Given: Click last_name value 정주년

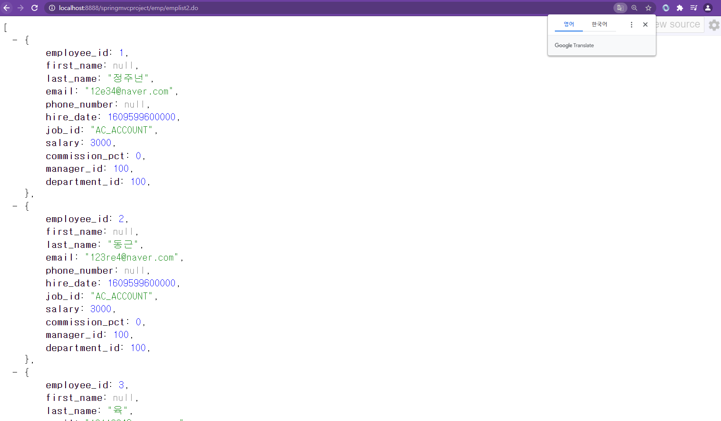Looking at the screenshot, I should pos(128,78).
